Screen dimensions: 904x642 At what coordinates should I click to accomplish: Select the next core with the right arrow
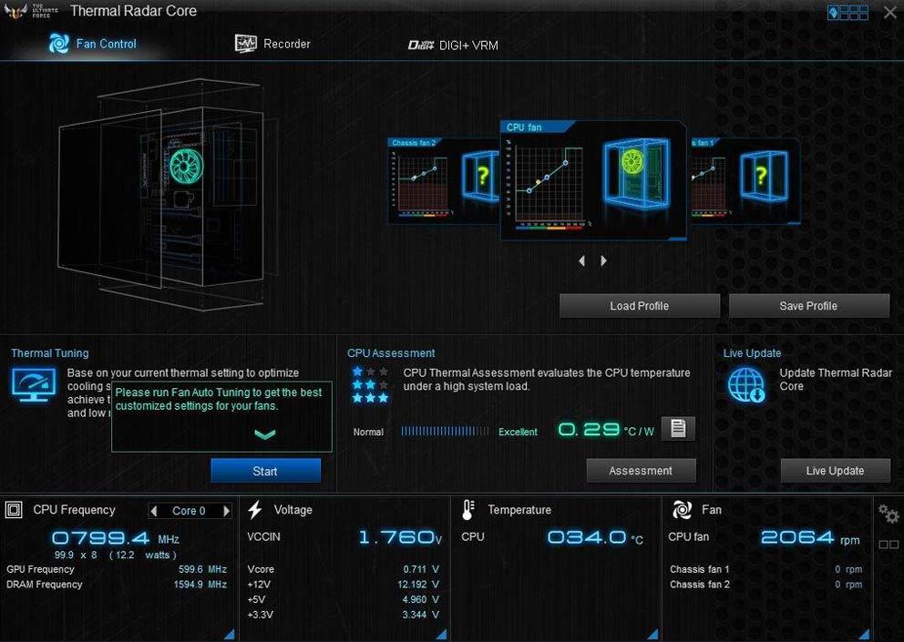tap(227, 511)
